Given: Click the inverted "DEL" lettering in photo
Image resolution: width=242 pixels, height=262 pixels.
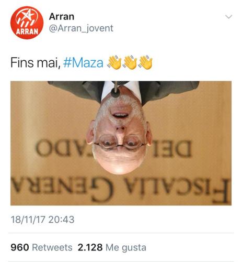Looking at the screenshot, I should (172, 149).
